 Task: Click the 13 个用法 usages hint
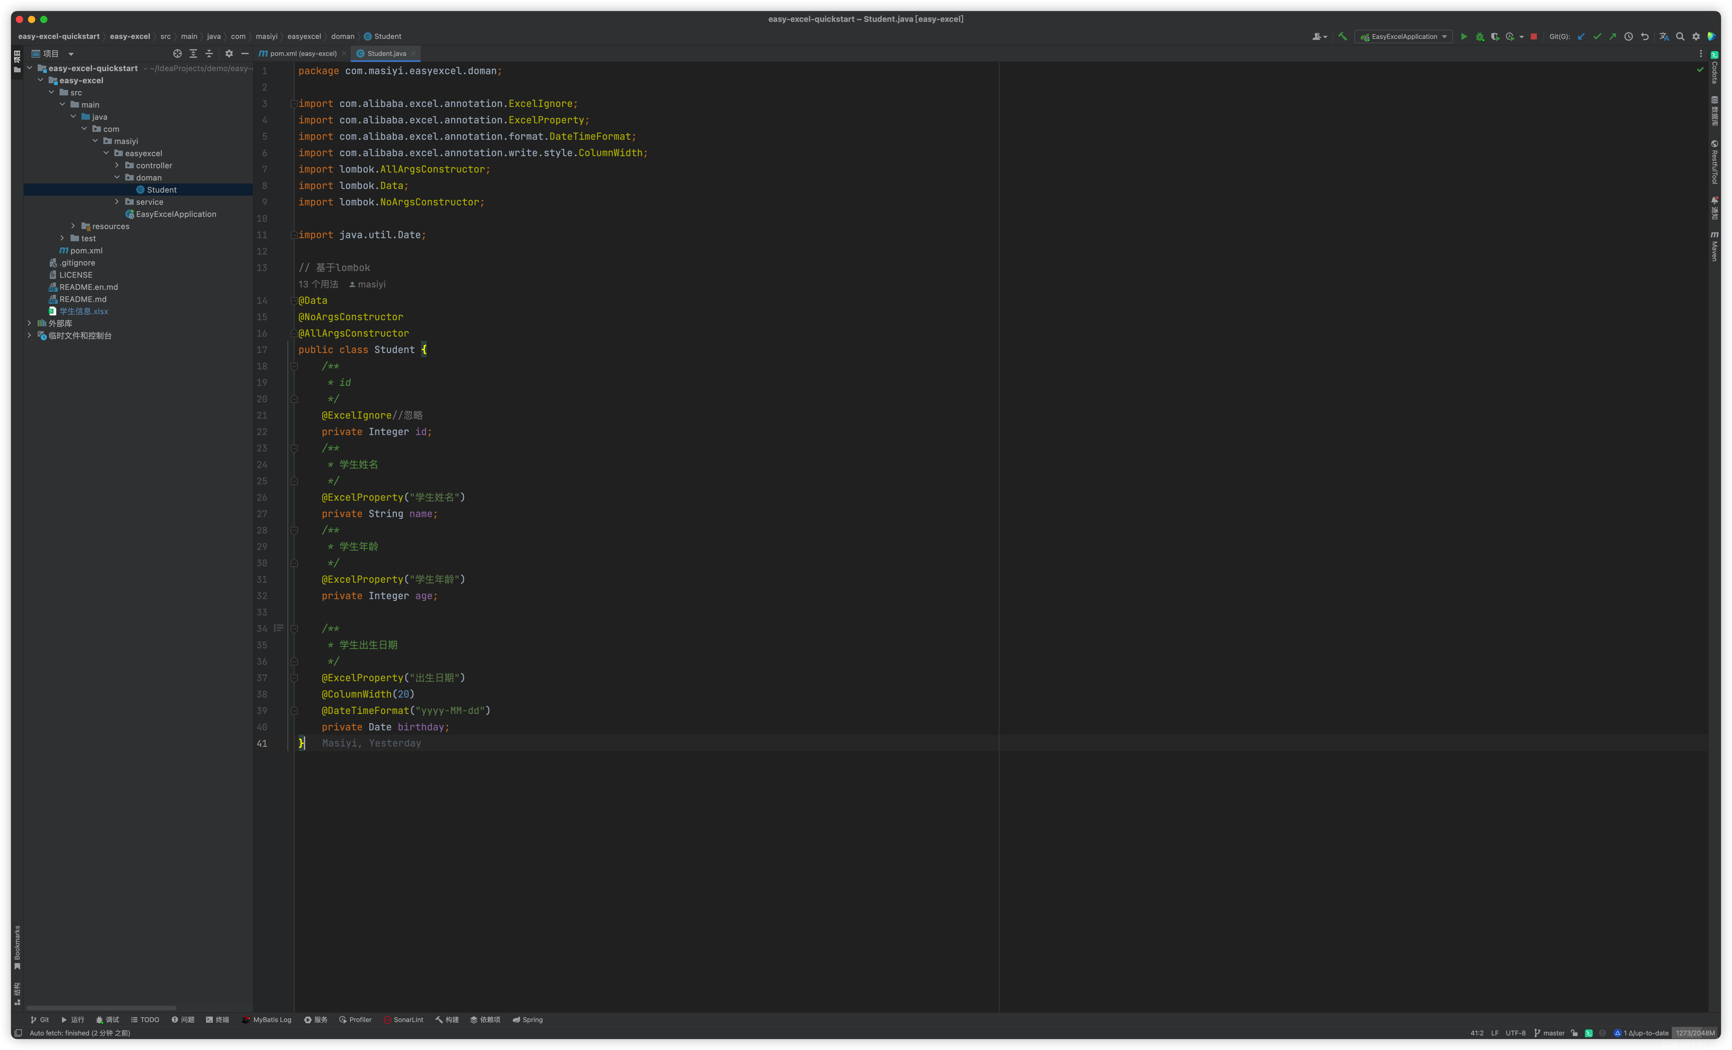point(319,285)
